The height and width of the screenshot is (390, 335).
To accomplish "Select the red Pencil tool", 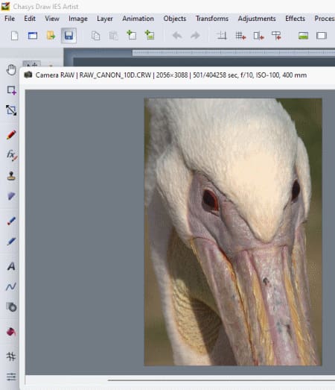I will tap(11, 135).
